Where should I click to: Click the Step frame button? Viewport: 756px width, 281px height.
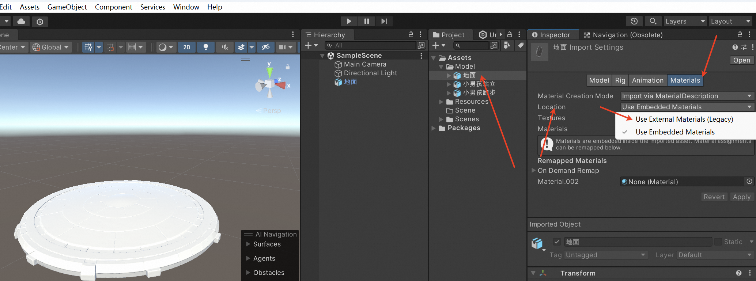[384, 21]
